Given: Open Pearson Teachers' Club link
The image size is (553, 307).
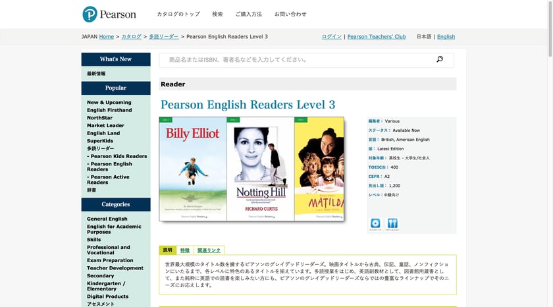Looking at the screenshot, I should 377,37.
